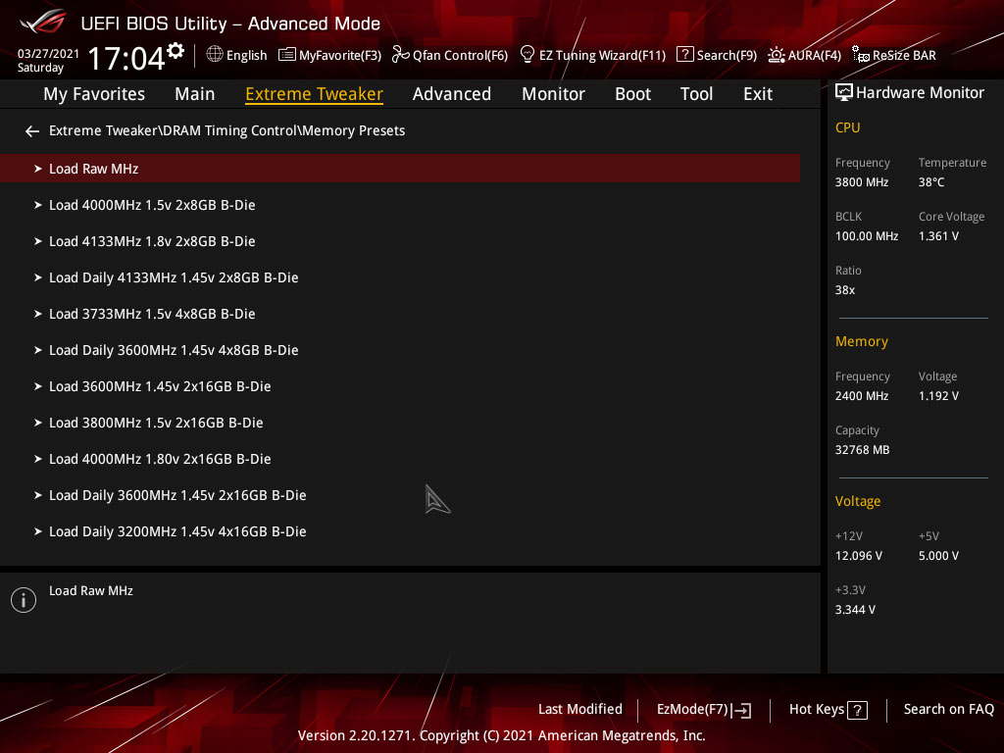
Task: Switch to EzMode(F7)
Action: point(704,710)
